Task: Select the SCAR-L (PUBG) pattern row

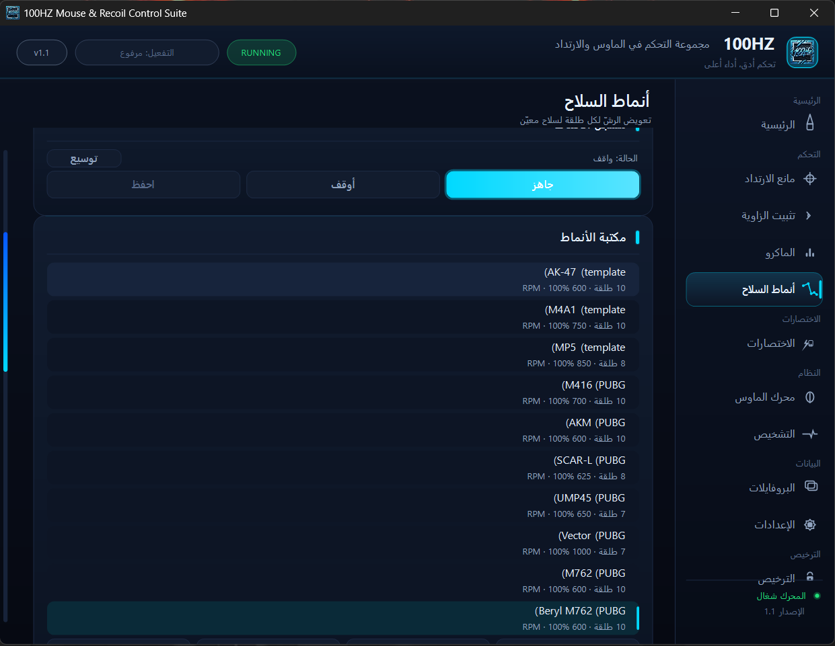Action: [x=343, y=468]
